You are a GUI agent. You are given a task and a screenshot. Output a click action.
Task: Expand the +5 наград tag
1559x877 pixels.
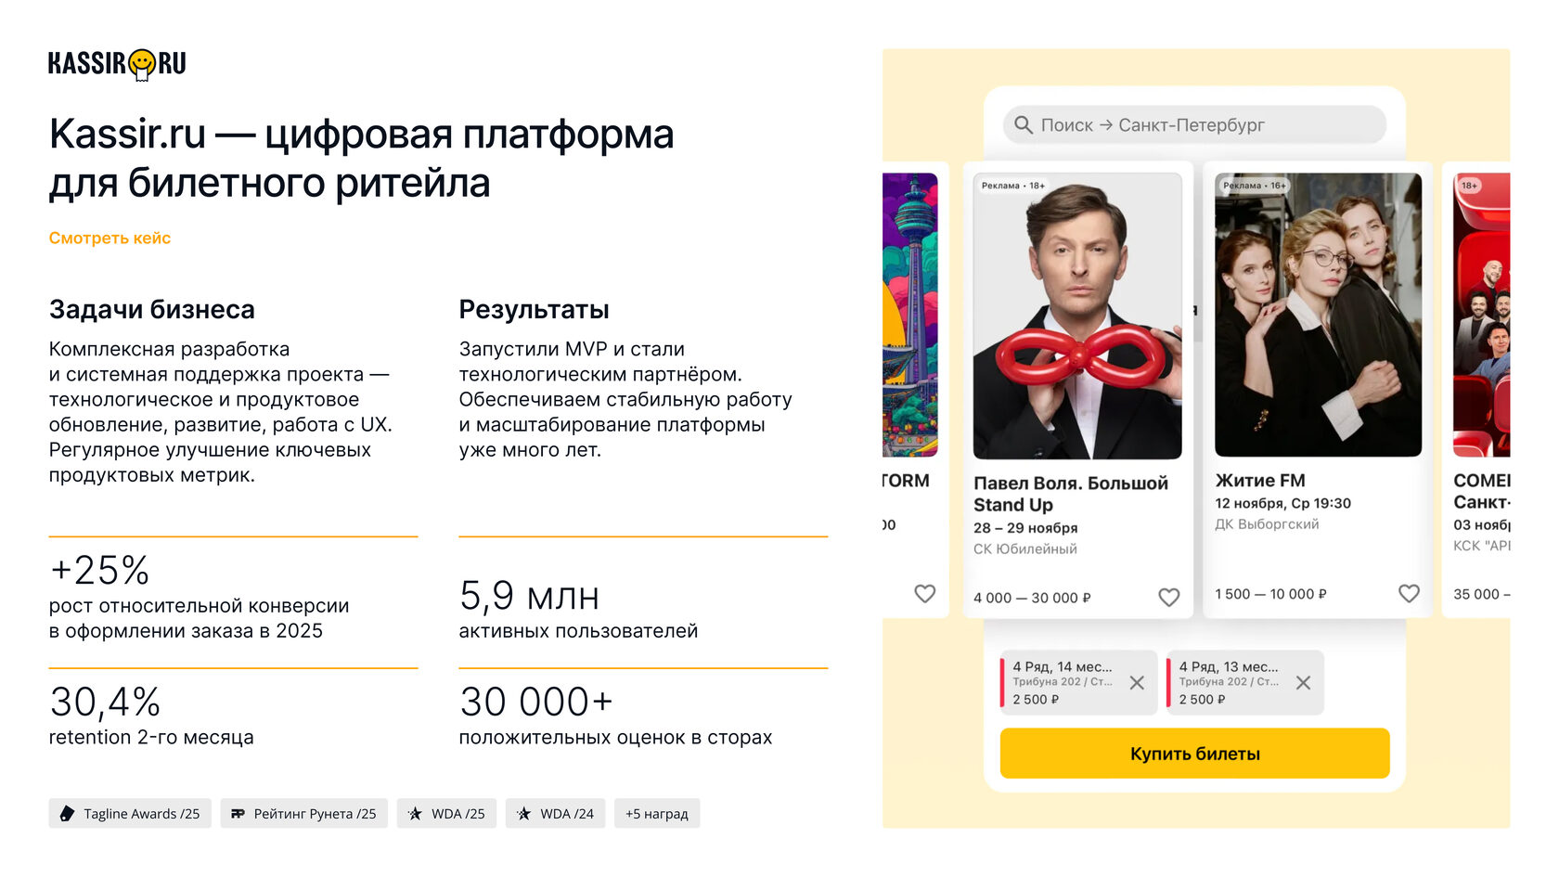click(x=657, y=814)
